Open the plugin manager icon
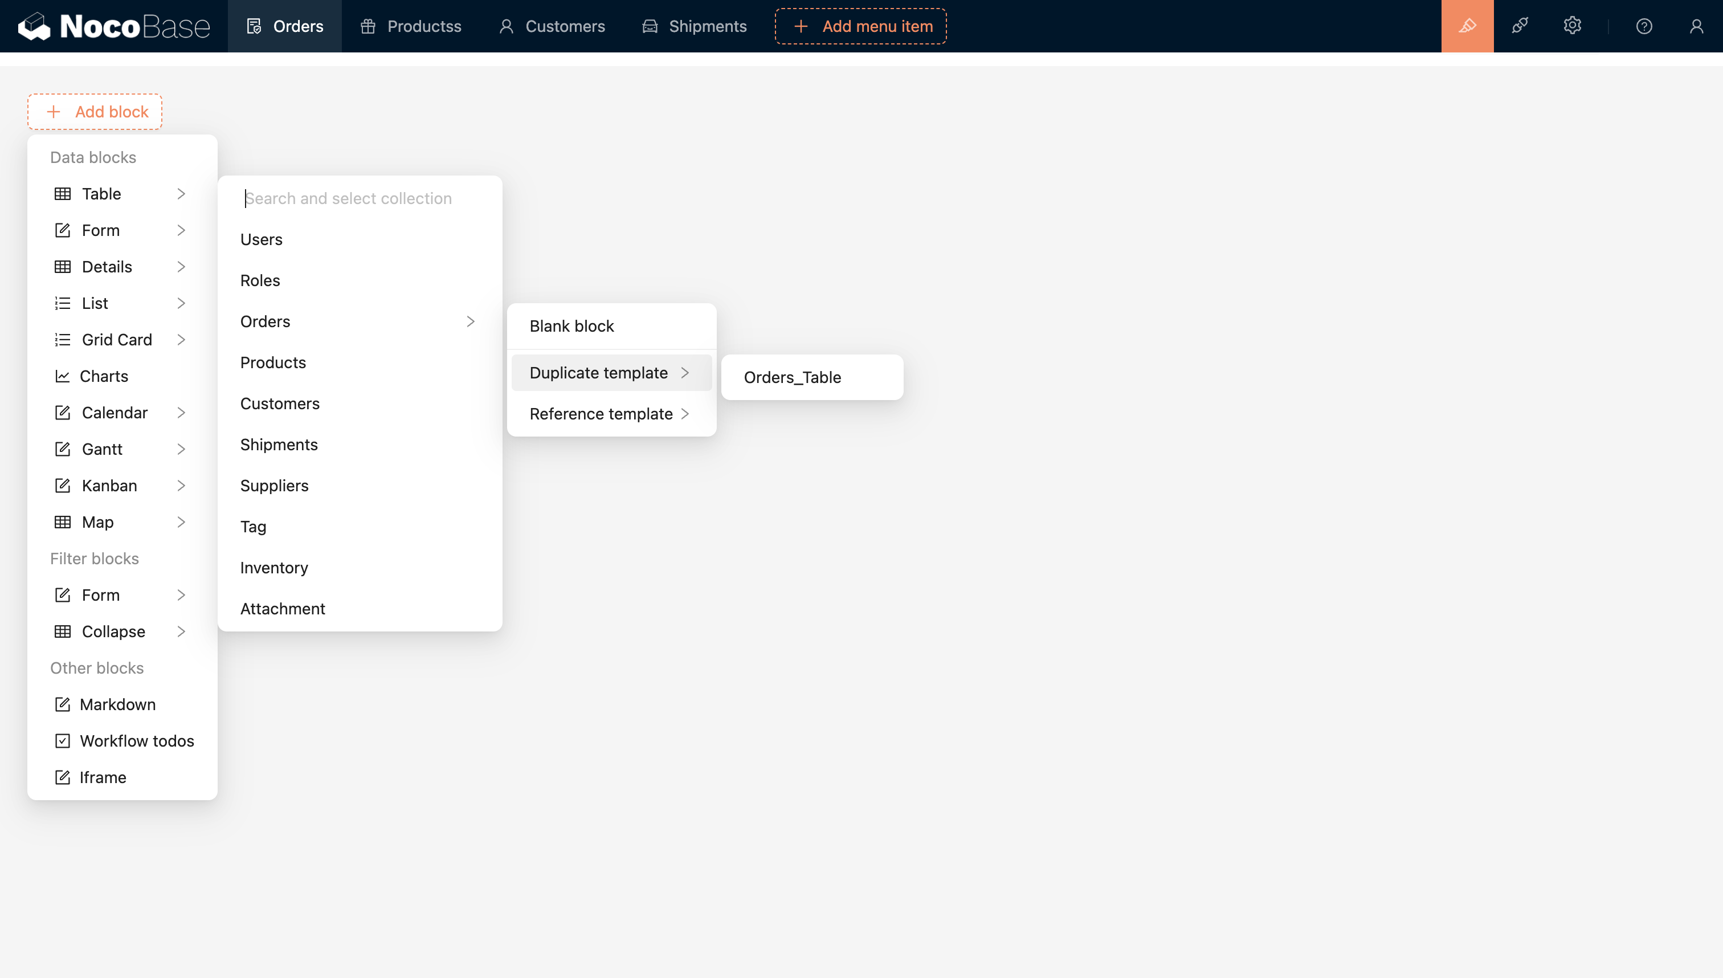 [1520, 26]
